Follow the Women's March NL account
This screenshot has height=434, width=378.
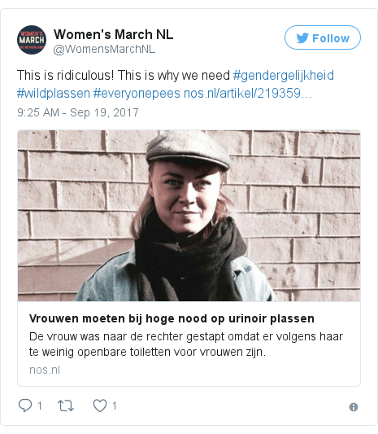323,37
